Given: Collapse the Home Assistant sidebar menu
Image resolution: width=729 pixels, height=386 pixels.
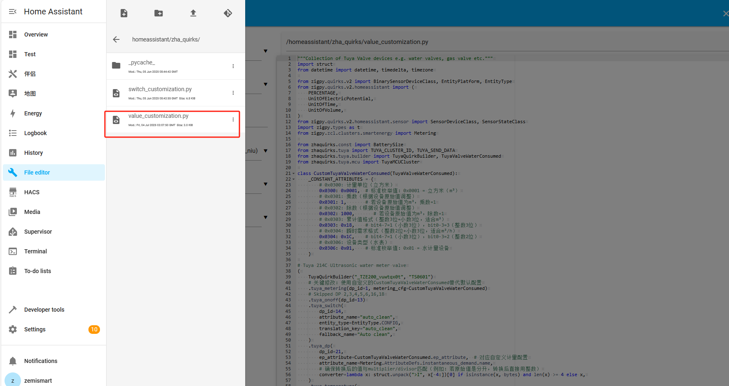Looking at the screenshot, I should (x=13, y=11).
